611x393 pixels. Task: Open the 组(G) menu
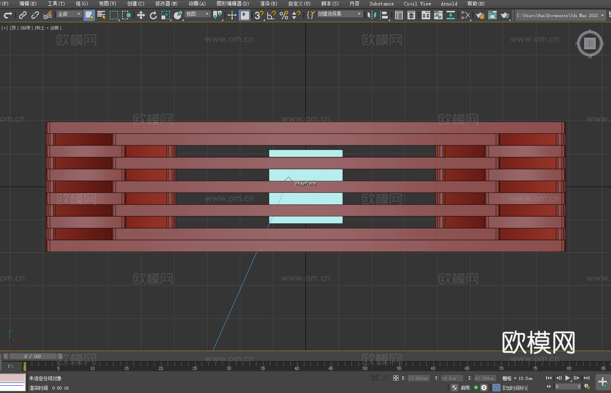coord(82,3)
